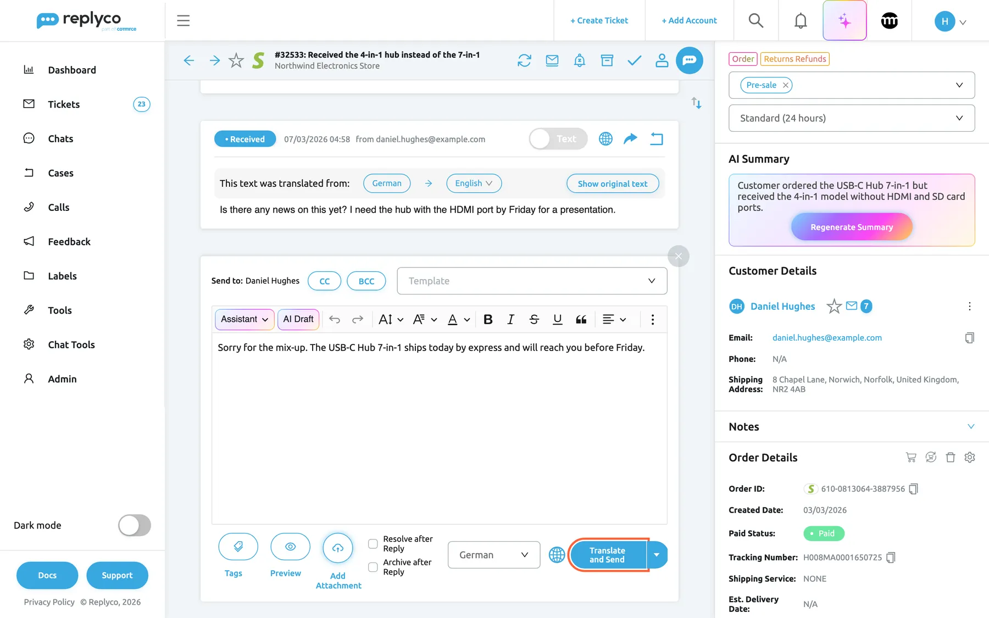This screenshot has width=989, height=618.
Task: Click the Create Ticket link
Action: tap(599, 20)
